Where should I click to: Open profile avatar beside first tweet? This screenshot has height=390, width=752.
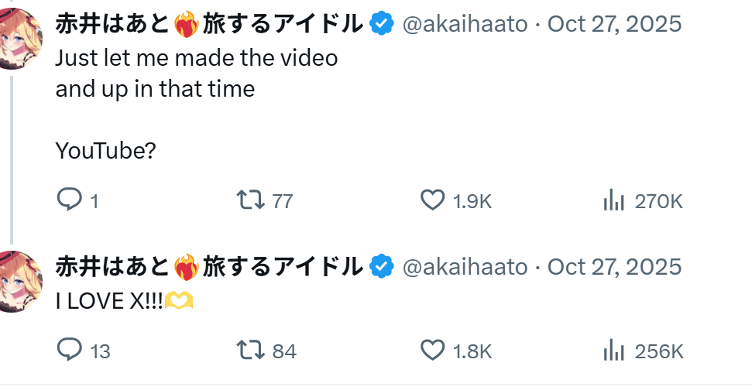click(14, 37)
